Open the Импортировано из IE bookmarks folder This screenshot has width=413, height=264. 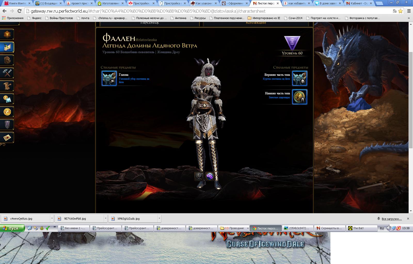pyautogui.click(x=264, y=18)
